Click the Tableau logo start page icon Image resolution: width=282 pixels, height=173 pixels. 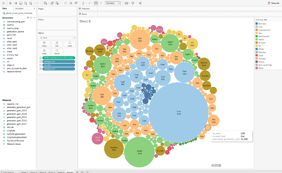3,3
